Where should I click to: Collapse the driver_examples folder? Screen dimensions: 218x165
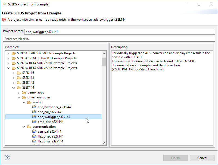(19, 97)
